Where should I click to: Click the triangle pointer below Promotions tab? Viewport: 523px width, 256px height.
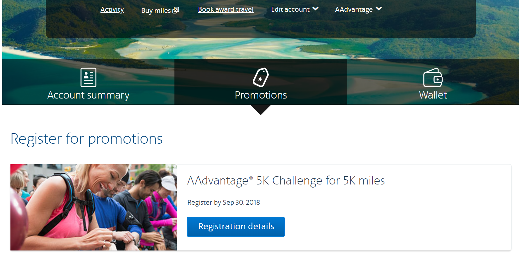point(261,110)
